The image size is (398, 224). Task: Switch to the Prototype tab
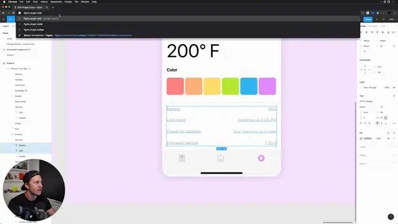point(373,26)
